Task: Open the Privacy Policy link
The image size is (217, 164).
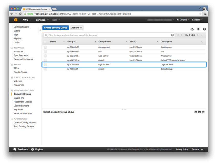Action: [x=182, y=149]
